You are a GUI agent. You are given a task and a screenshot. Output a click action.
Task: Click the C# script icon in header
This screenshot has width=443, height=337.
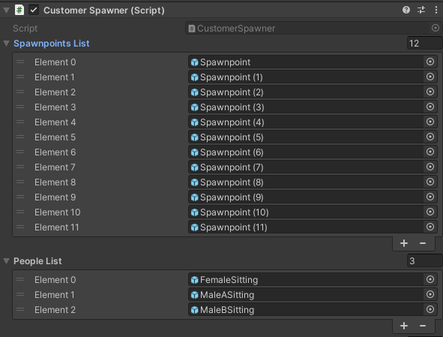[19, 11]
